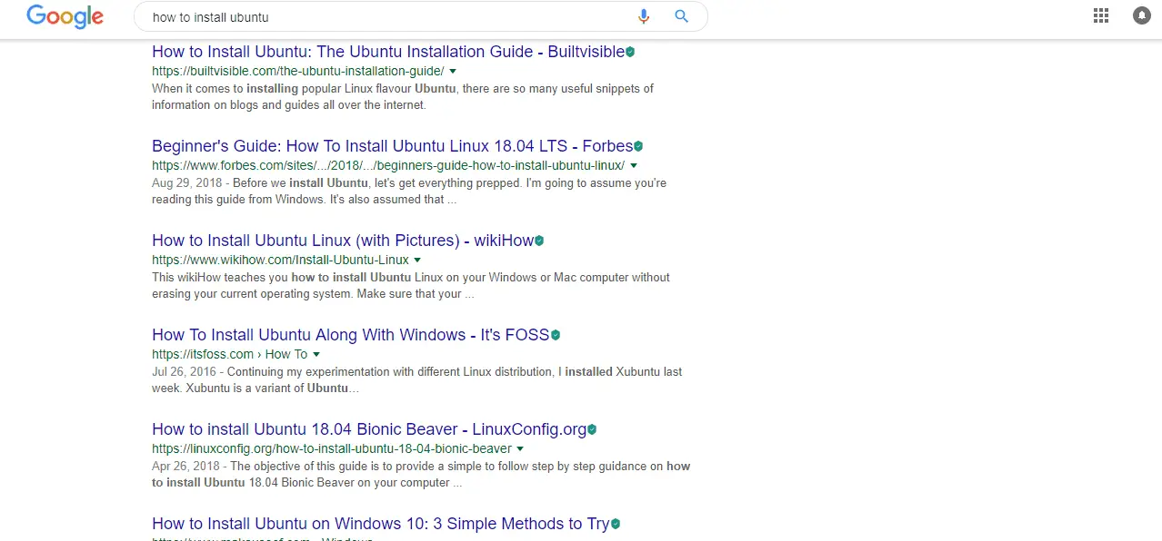Click the green shield badge beside Forbes result
This screenshot has width=1162, height=541.
click(638, 146)
